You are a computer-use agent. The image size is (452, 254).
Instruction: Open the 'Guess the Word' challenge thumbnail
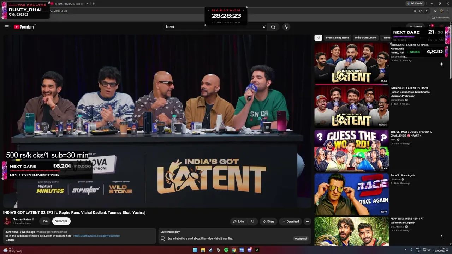point(351,150)
